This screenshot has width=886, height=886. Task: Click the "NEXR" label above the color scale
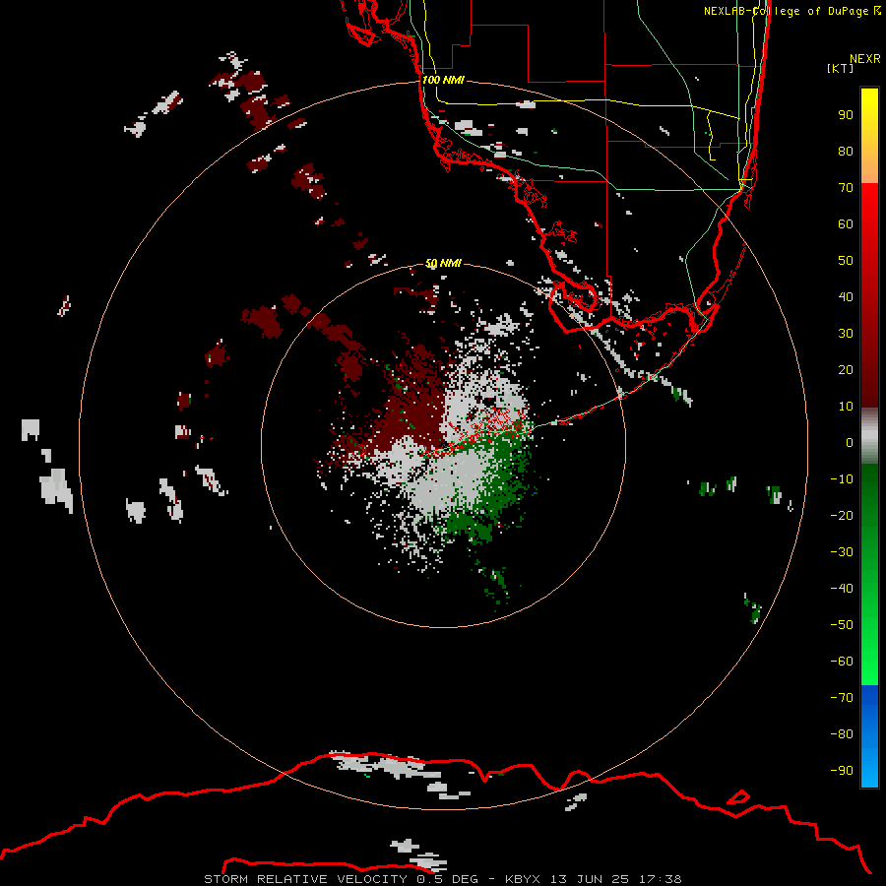click(865, 59)
